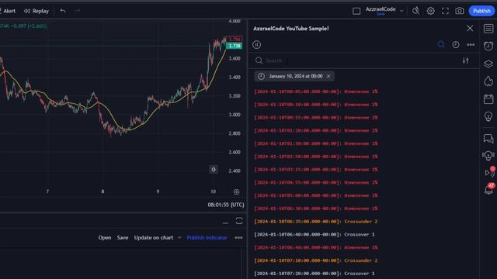Open the logs panel three-dots menu
The image size is (497, 279).
tap(471, 45)
